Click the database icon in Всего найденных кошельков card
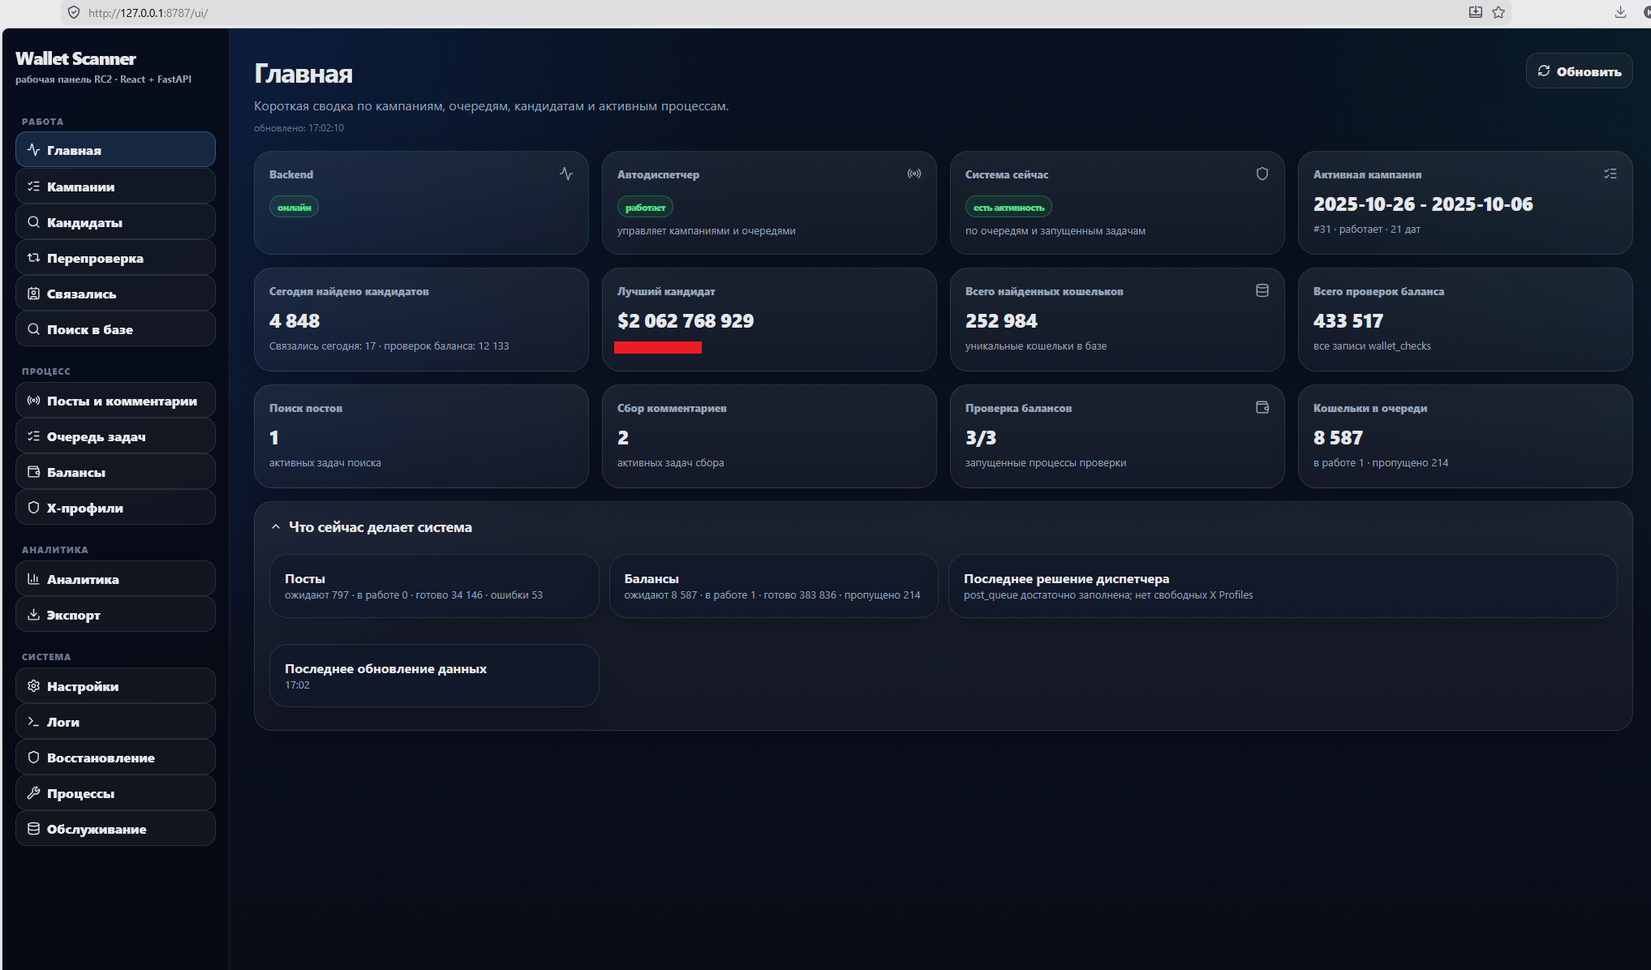 1262,290
